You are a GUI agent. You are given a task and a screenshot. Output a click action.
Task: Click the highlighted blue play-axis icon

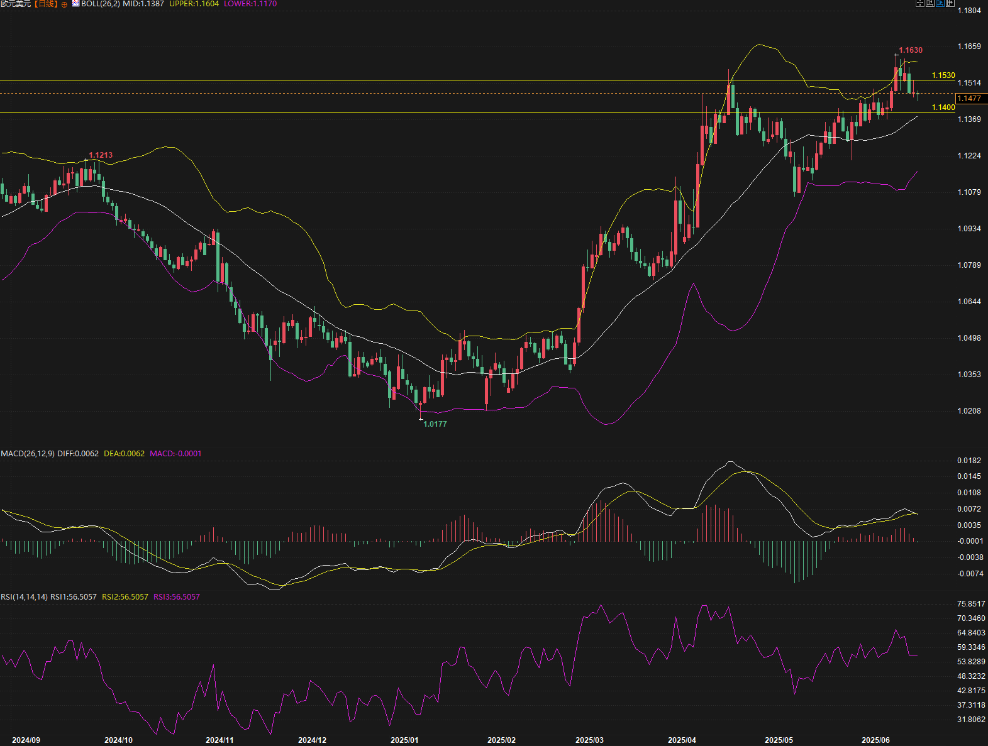coord(940,3)
